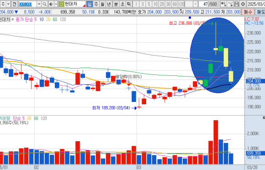Viewport: 265px width, 170px height.
Task: Click the stock code field 005380
Action: click(x=27, y=4)
